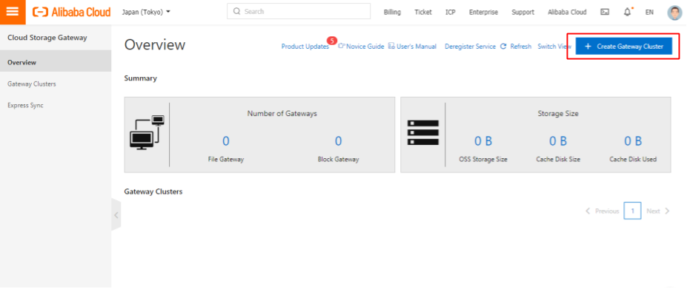The image size is (690, 289).
Task: Click the File Gateway count 0
Action: 226,140
